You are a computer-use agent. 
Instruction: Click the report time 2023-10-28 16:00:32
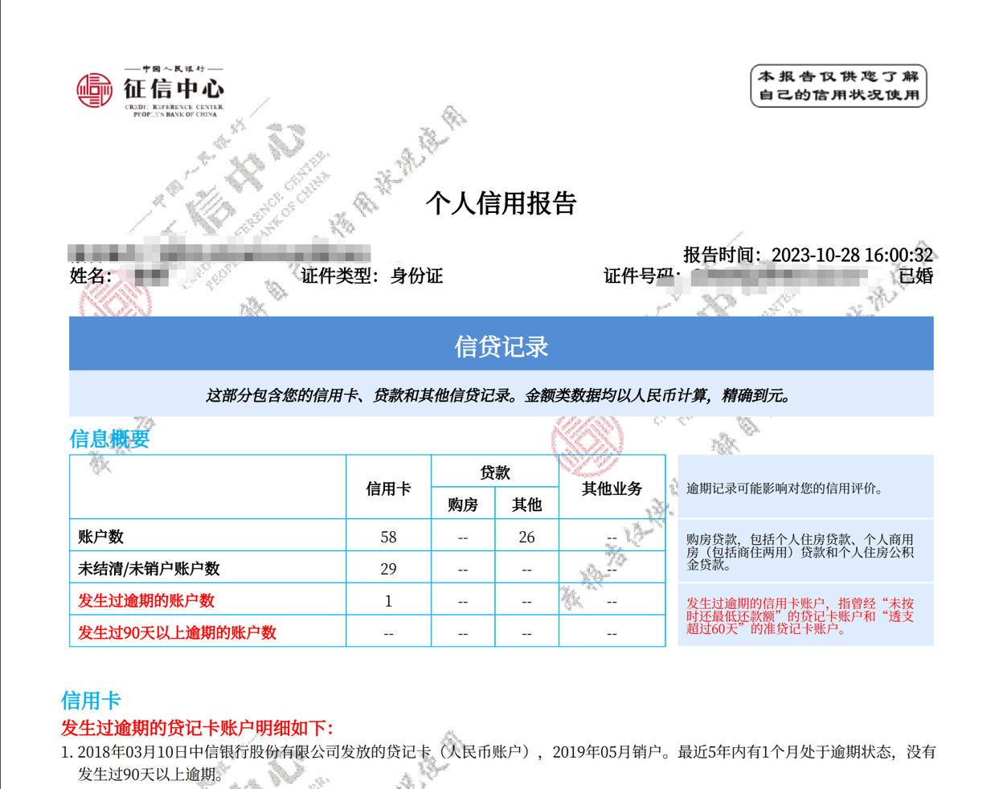pos(852,256)
